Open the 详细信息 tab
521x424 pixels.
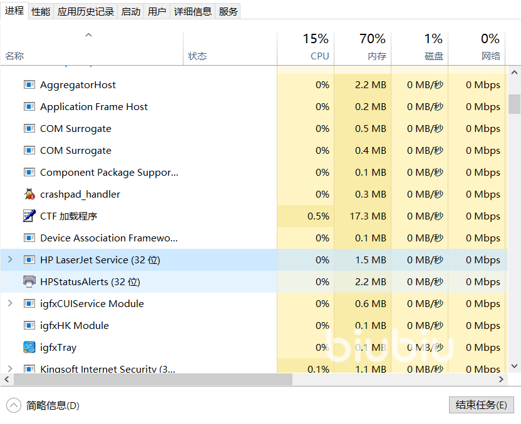[x=193, y=11]
